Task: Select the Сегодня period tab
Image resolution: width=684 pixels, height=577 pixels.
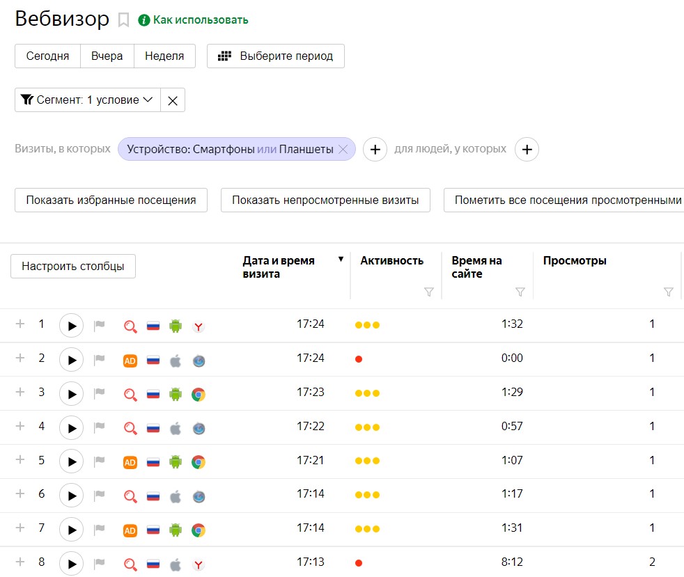Action: [47, 56]
